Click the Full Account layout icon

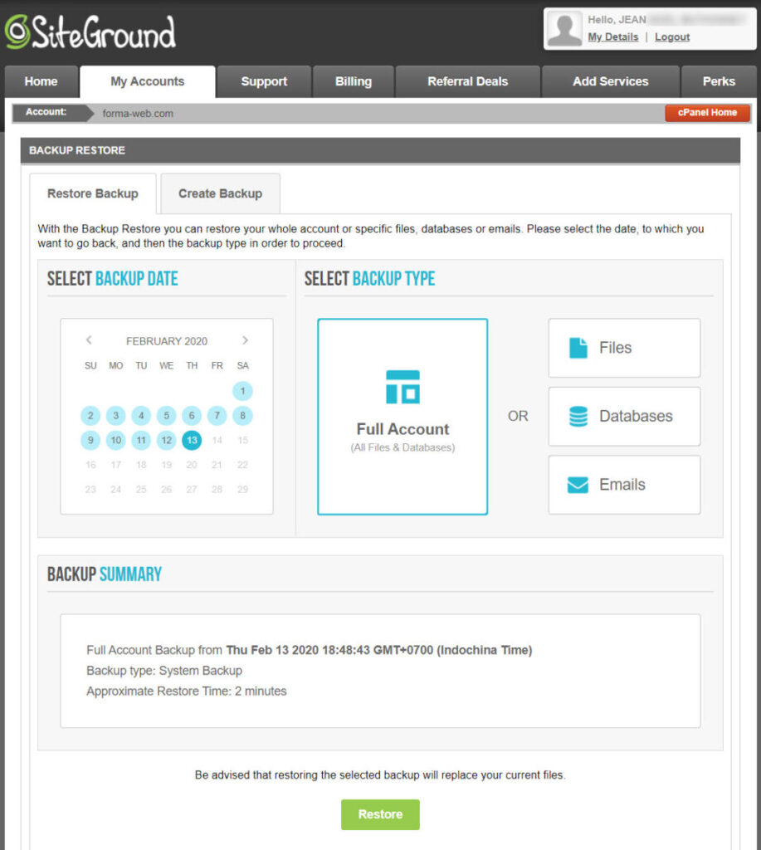pyautogui.click(x=402, y=387)
